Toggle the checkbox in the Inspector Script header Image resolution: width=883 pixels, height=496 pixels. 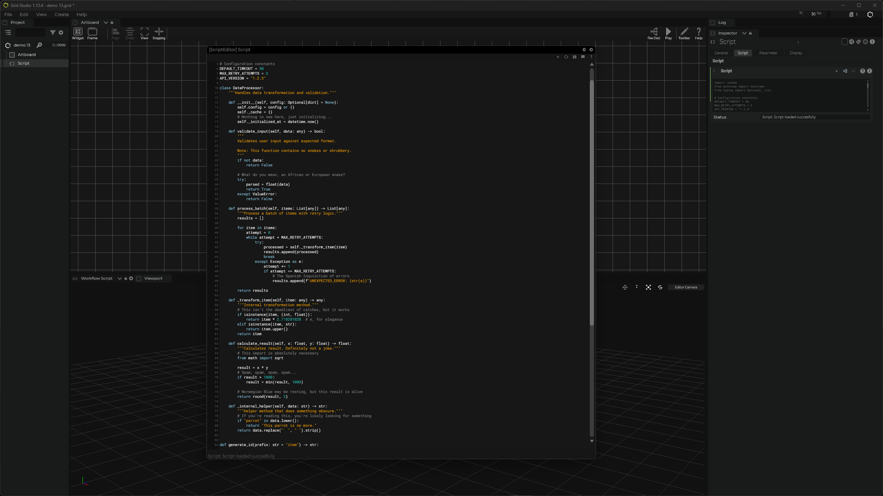pos(844,42)
